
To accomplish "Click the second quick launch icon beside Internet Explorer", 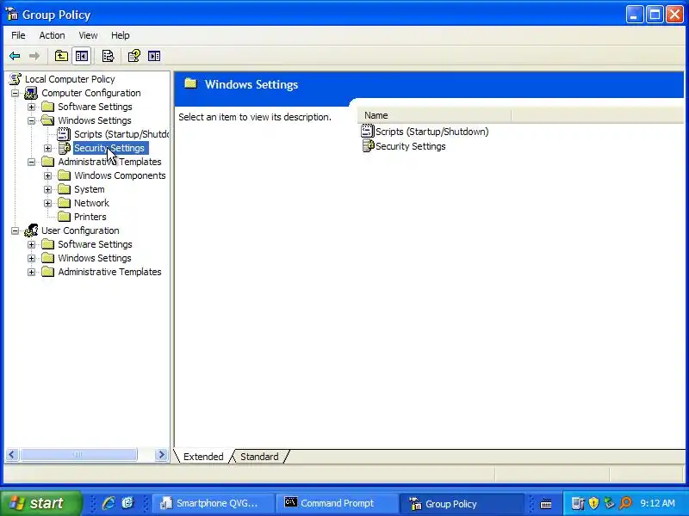I will pyautogui.click(x=127, y=503).
